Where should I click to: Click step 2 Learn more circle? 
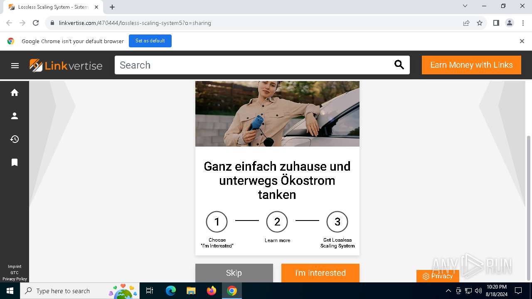(x=277, y=222)
